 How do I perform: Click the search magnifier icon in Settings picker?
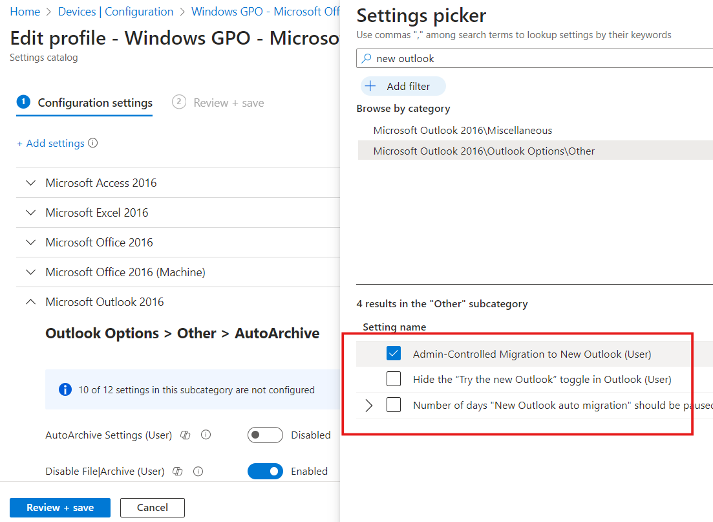pyautogui.click(x=367, y=58)
